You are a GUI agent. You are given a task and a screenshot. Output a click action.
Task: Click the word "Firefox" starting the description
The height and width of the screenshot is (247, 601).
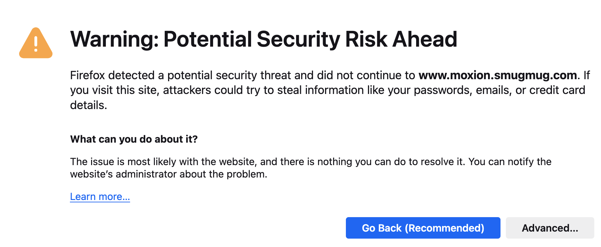(x=87, y=75)
